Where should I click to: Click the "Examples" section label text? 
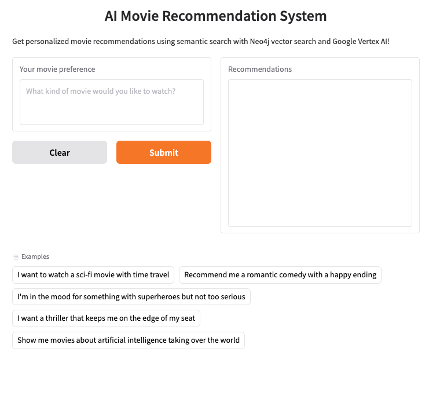coord(35,256)
